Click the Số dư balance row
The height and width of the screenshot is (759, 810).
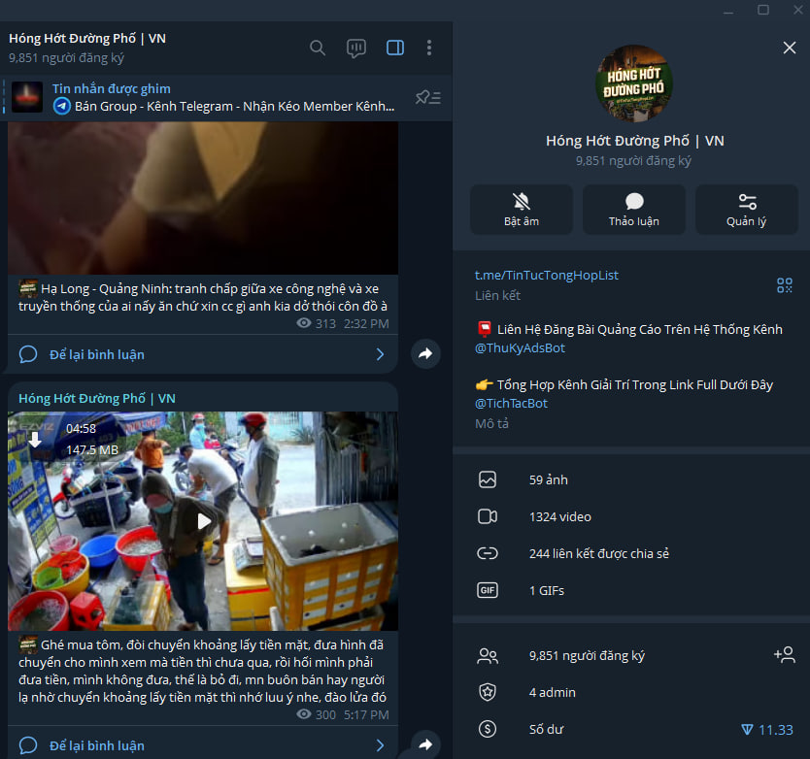pyautogui.click(x=631, y=730)
